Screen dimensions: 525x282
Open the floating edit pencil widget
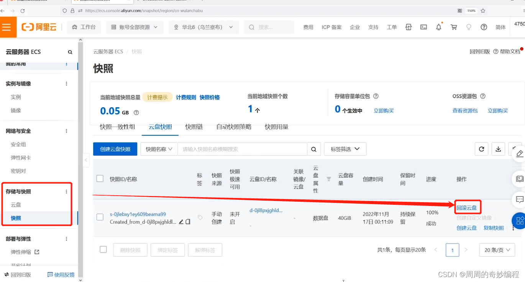(520, 154)
